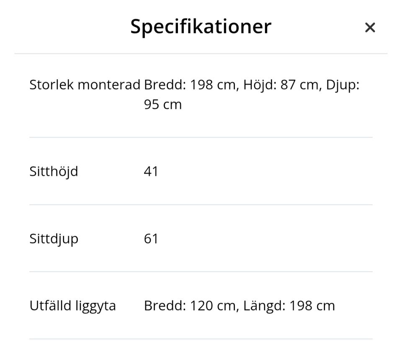Screen dimensions: 402x356
Task: Click the divider between Sitthöjd and Sittdjup
Action: point(201,205)
